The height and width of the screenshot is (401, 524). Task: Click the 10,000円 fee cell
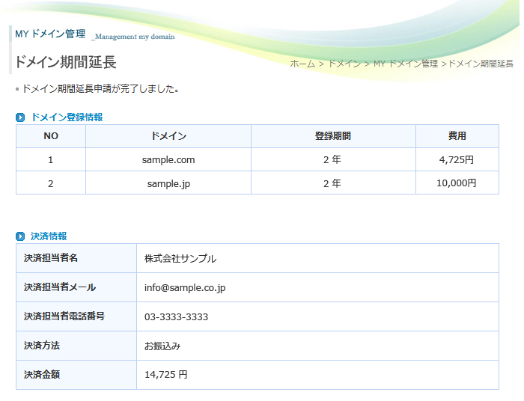click(x=457, y=183)
